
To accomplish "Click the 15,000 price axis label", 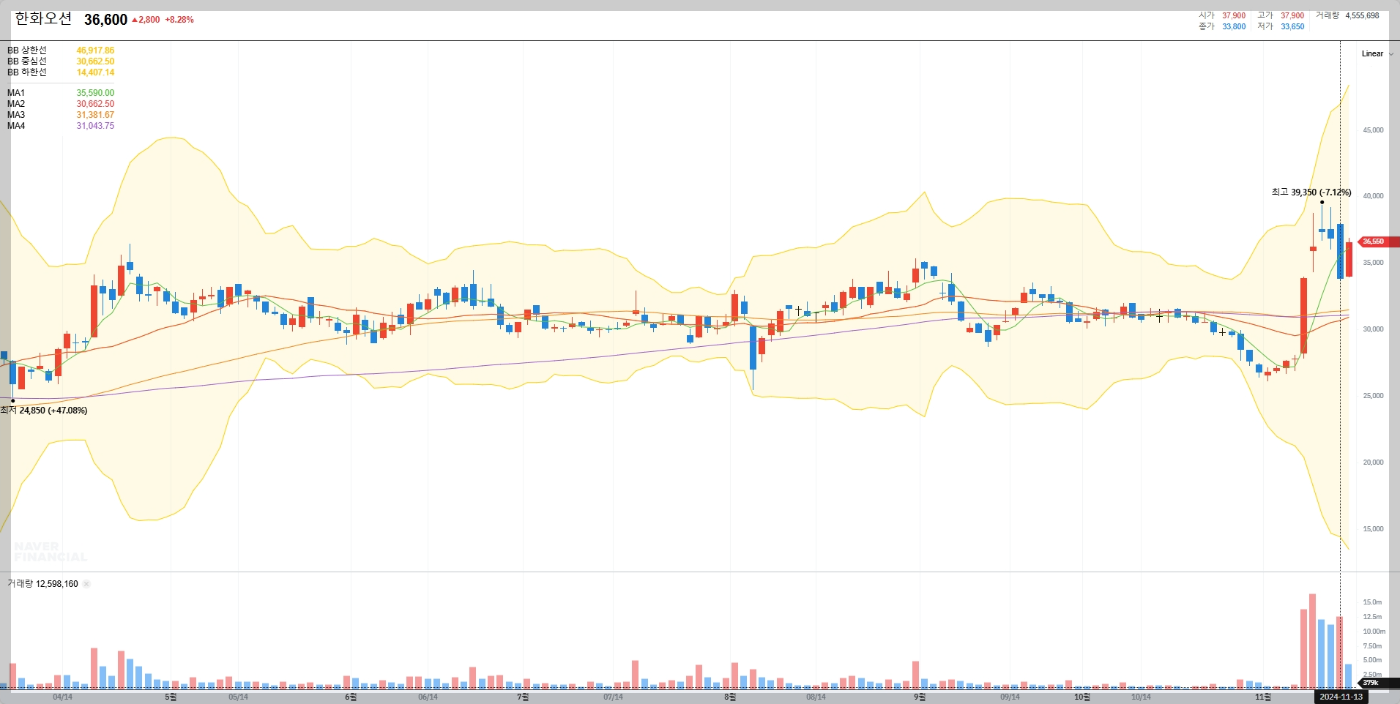I will (1373, 529).
